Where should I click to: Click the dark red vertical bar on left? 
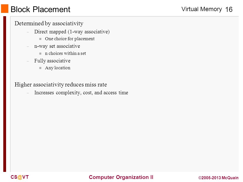coord(5,94)
